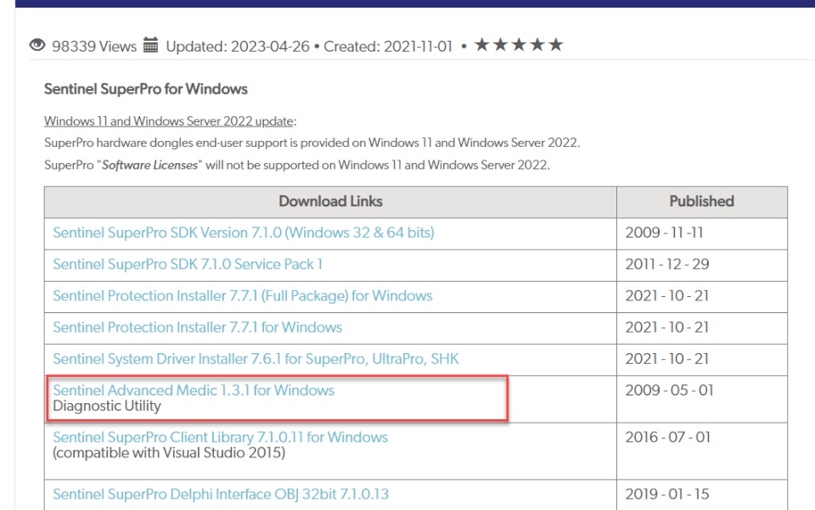Click Created: 2021-11-01 date text
The width and height of the screenshot is (815, 510).
(x=388, y=46)
